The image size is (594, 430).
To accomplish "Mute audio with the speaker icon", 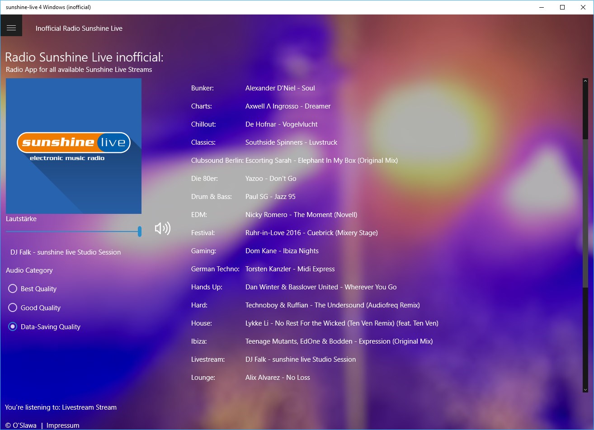I will (162, 228).
